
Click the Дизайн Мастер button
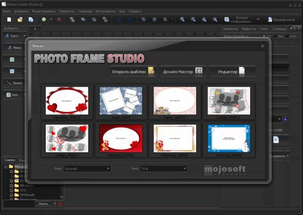(x=183, y=71)
